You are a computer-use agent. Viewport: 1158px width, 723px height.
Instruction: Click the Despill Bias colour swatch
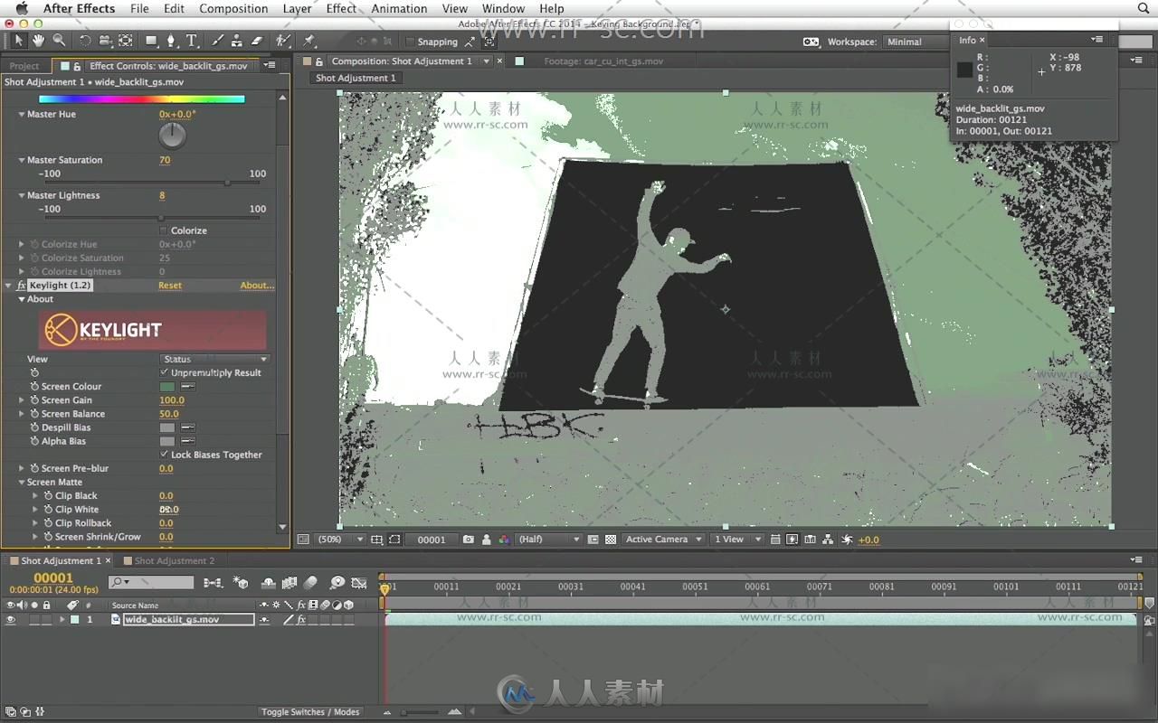click(167, 427)
